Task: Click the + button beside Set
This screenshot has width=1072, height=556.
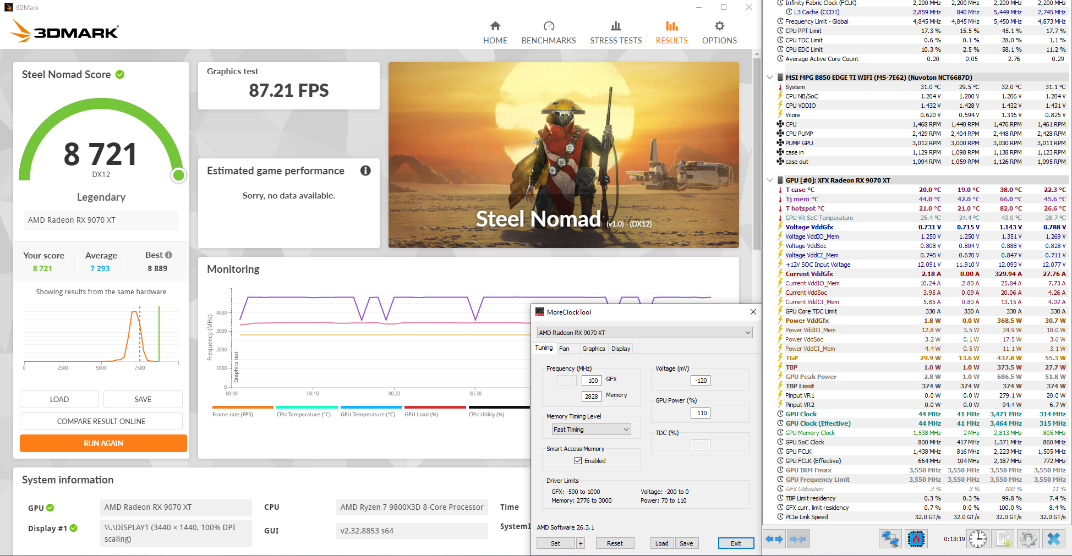Action: point(581,543)
